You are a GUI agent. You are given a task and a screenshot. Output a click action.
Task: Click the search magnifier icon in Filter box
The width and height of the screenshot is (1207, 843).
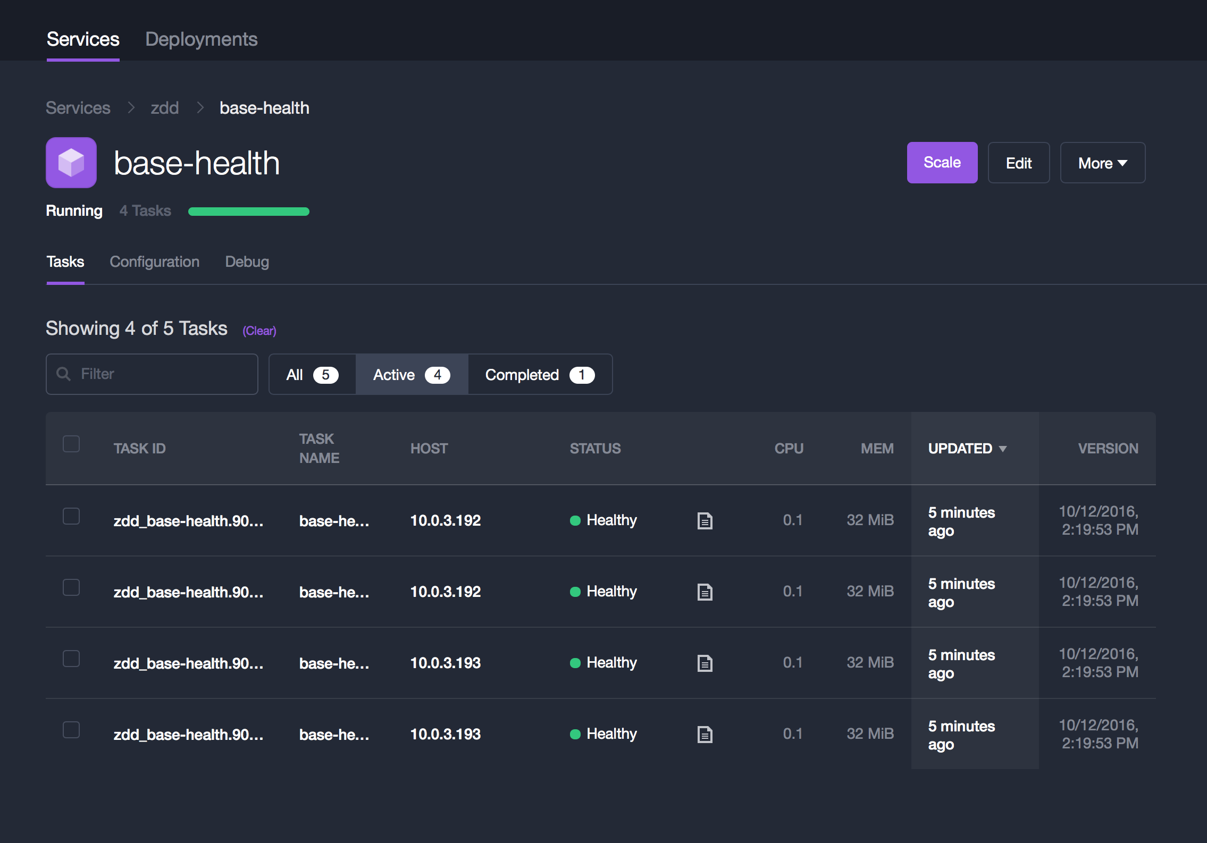pos(64,374)
